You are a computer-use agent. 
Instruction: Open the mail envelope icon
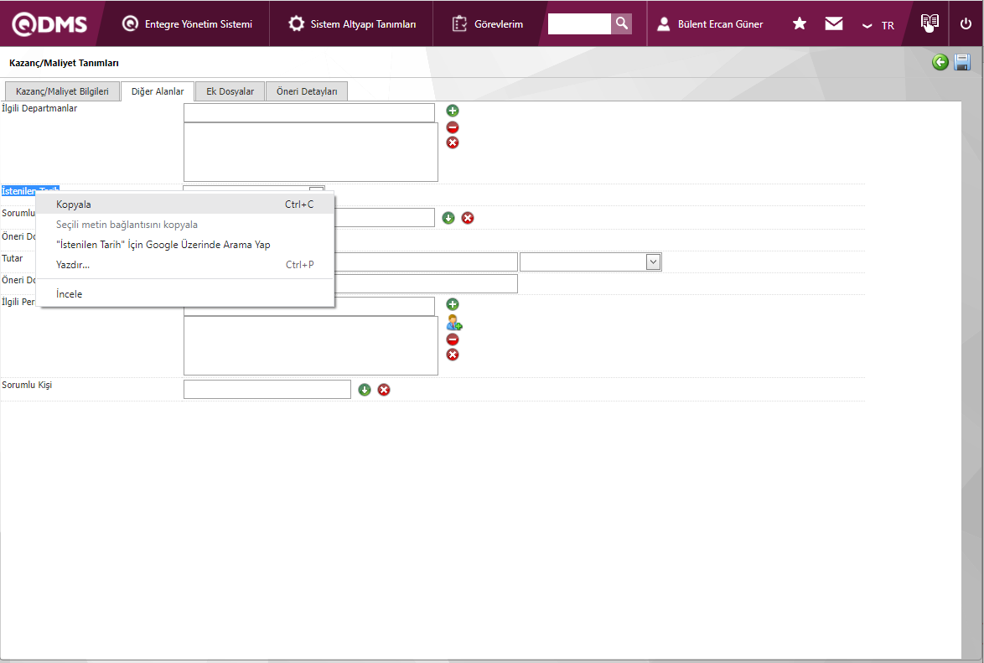tap(833, 23)
